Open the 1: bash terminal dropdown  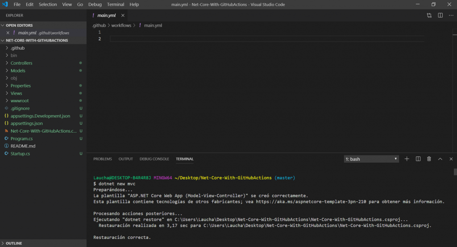point(371,159)
